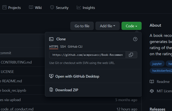Click the Security shield icon
This screenshot has width=172, height=111.
(52, 8)
